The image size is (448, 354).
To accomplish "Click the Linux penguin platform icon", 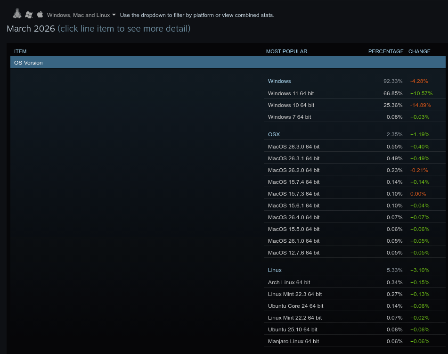I will [x=17, y=14].
